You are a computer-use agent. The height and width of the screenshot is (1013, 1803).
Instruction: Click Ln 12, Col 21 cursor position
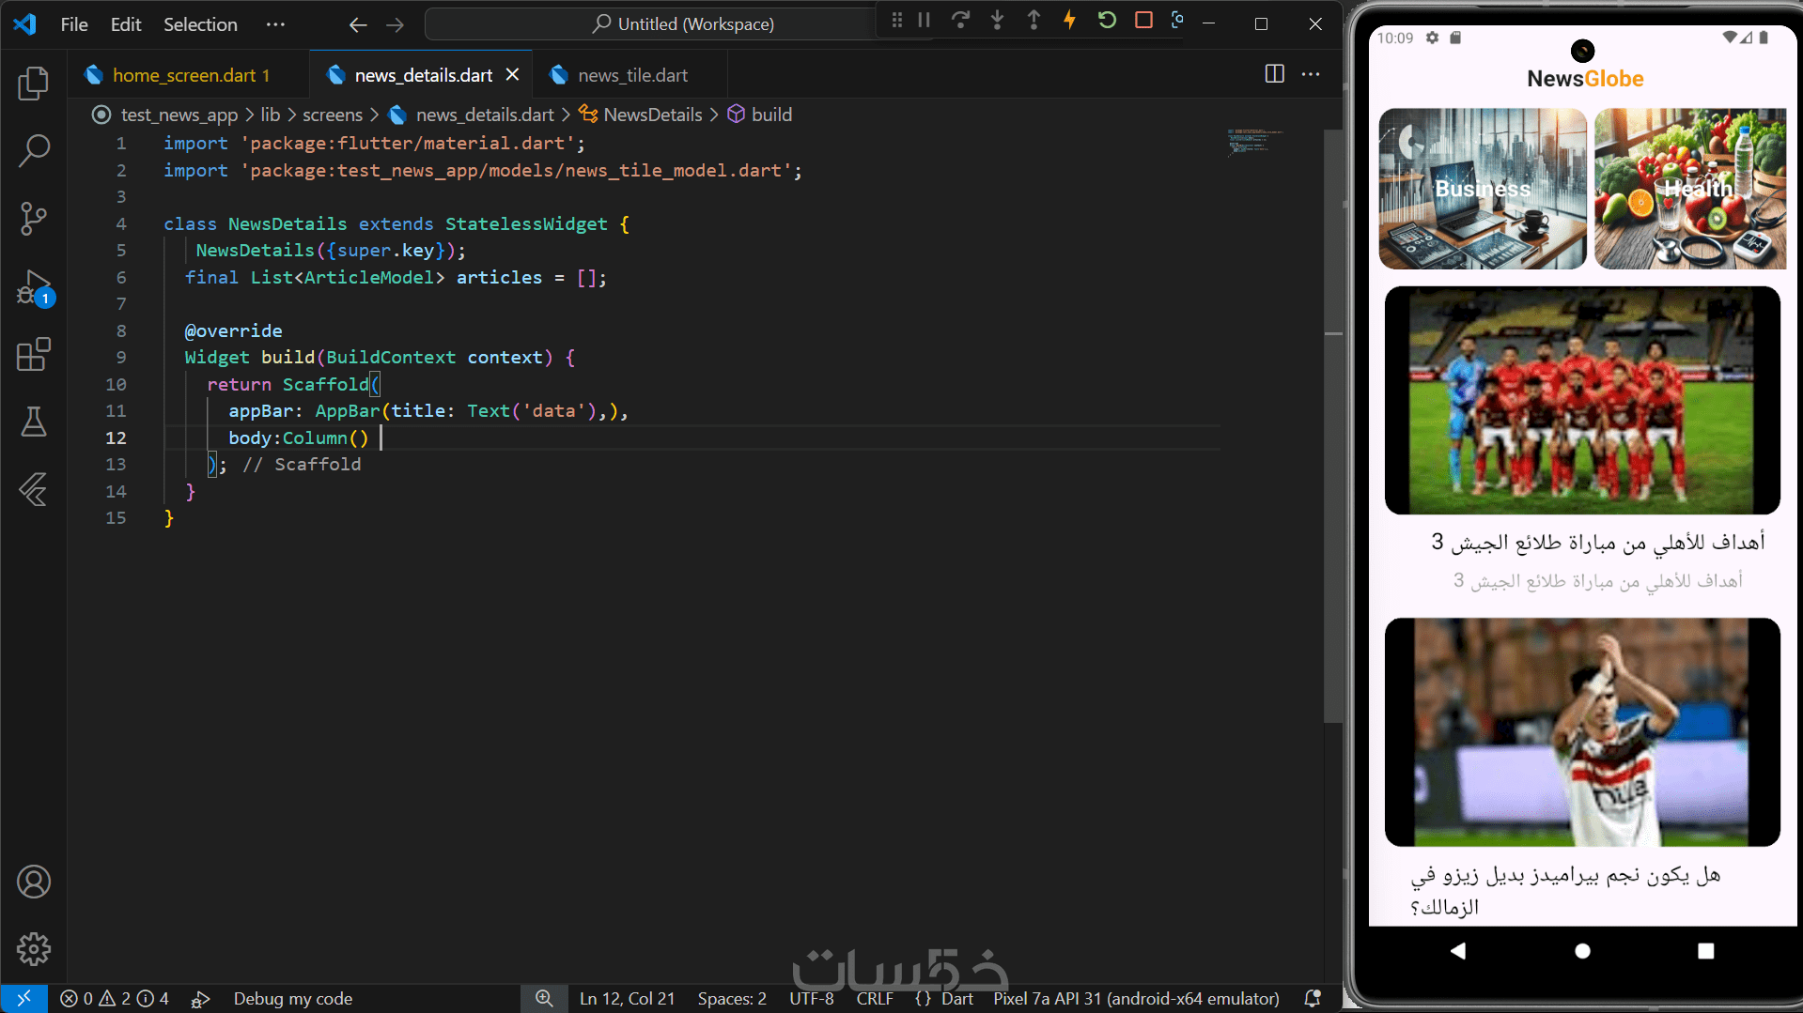627,998
